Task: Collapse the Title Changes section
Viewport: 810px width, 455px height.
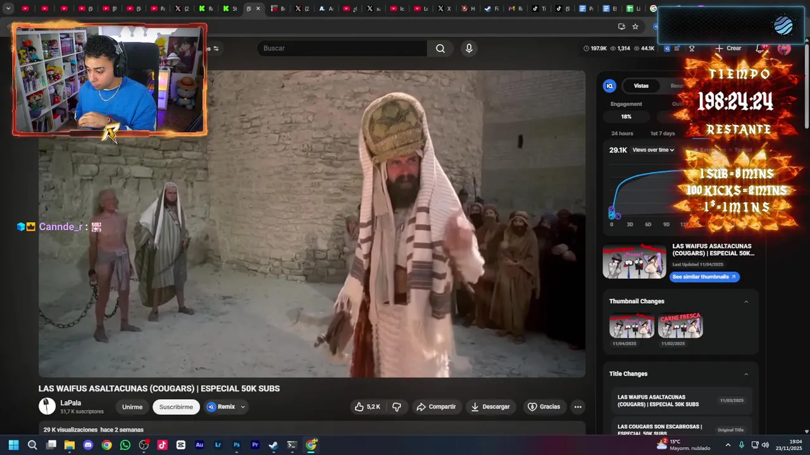Action: [x=746, y=374]
